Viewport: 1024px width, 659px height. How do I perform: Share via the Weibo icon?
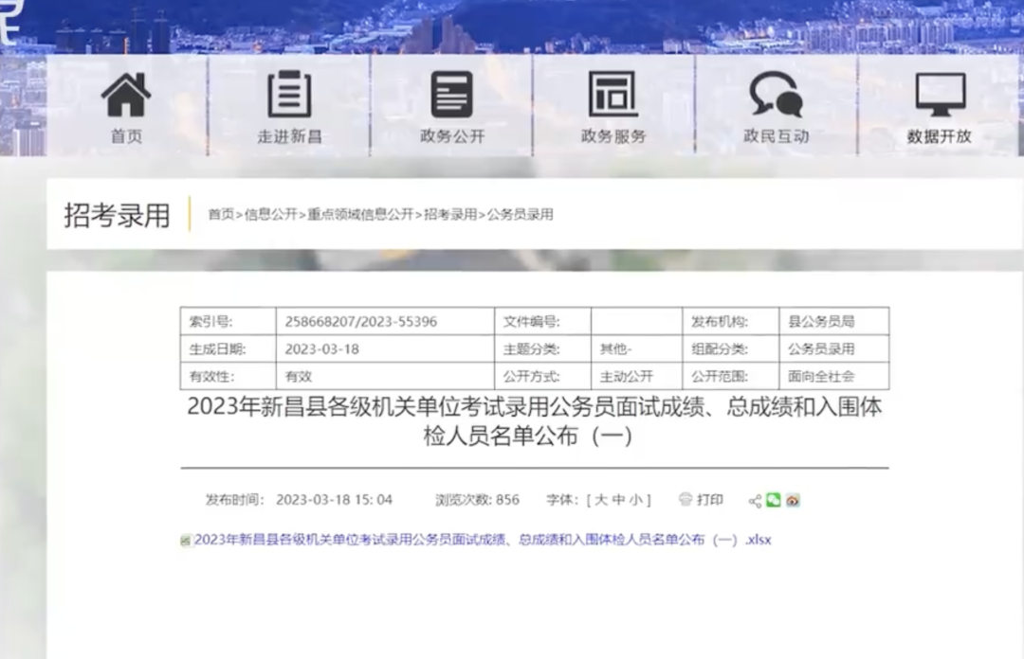pos(793,501)
